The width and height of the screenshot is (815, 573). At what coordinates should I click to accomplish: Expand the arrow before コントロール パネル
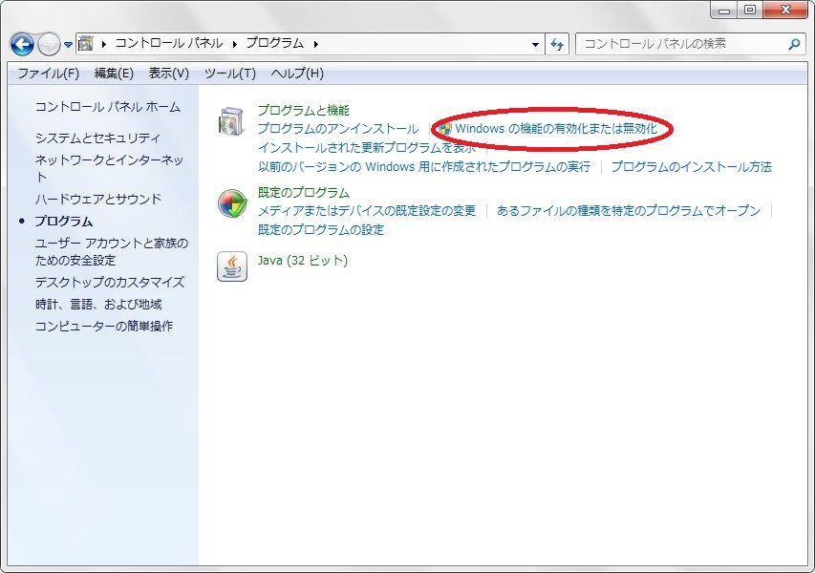coord(104,44)
